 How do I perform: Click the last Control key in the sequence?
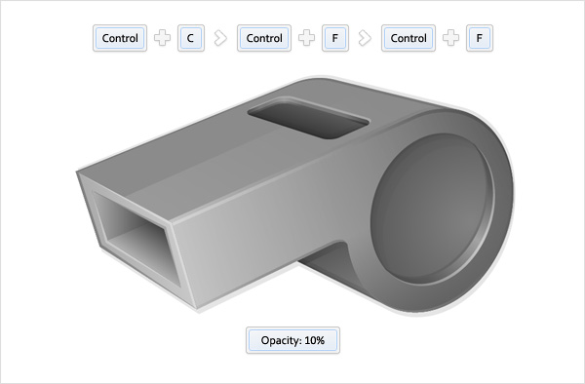click(409, 38)
